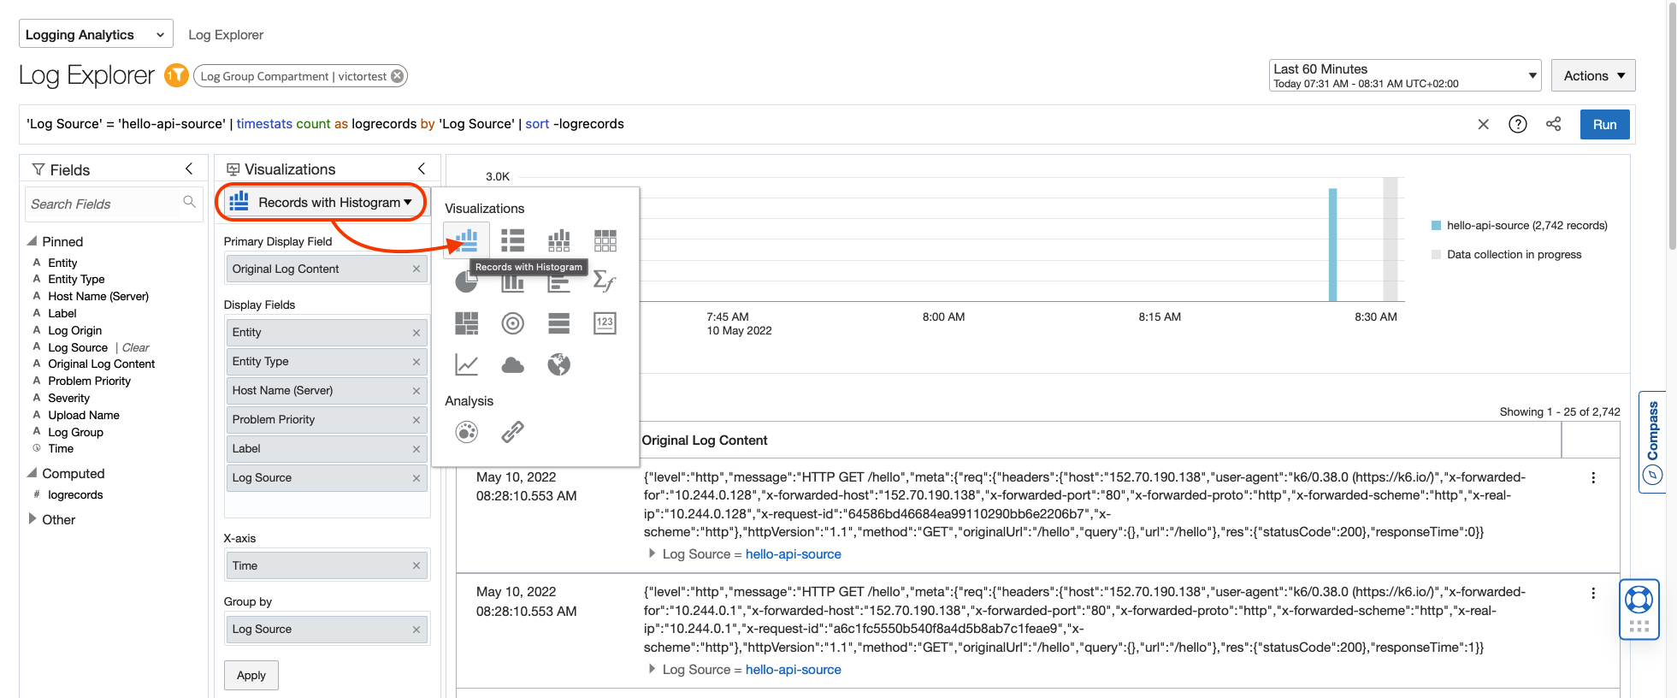The width and height of the screenshot is (1677, 698).
Task: Remove Log Source from Group by
Action: coord(416,630)
